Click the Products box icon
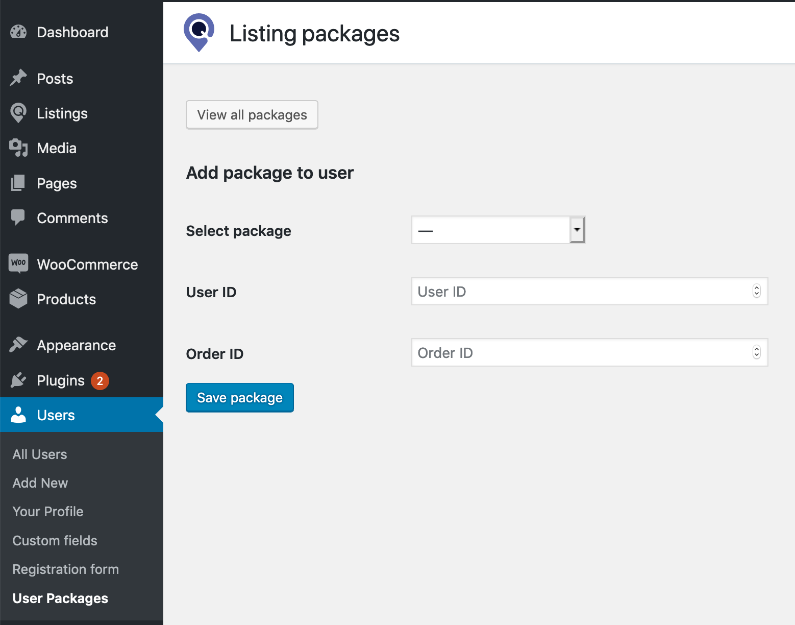 click(18, 299)
